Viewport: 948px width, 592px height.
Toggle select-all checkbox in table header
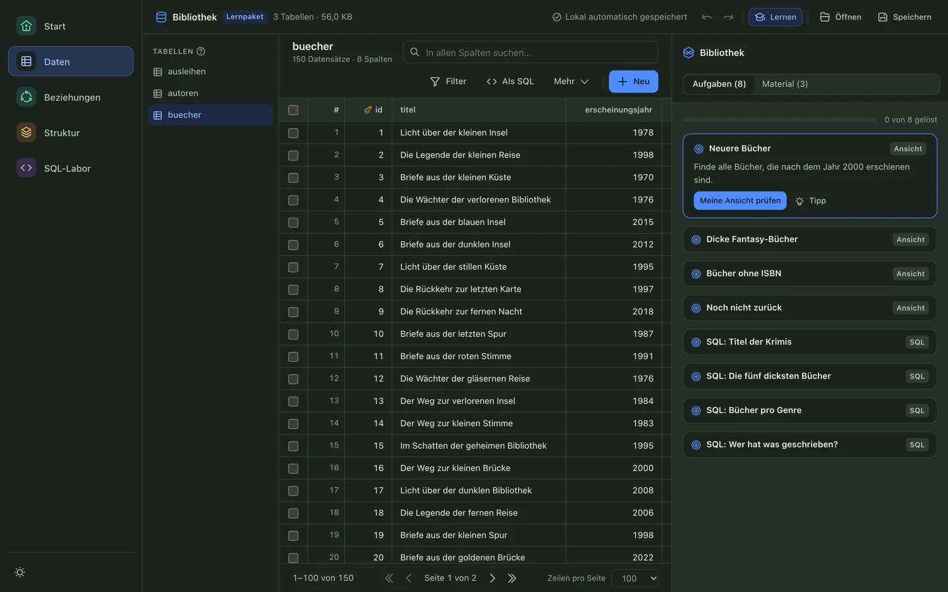click(294, 110)
